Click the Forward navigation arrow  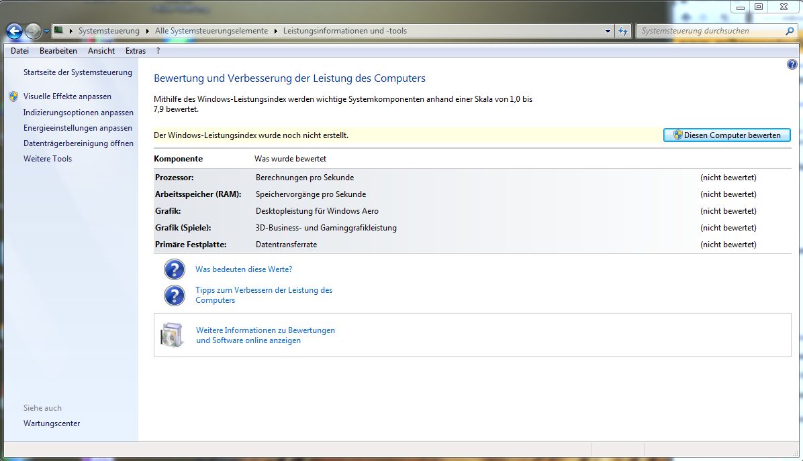pos(33,31)
